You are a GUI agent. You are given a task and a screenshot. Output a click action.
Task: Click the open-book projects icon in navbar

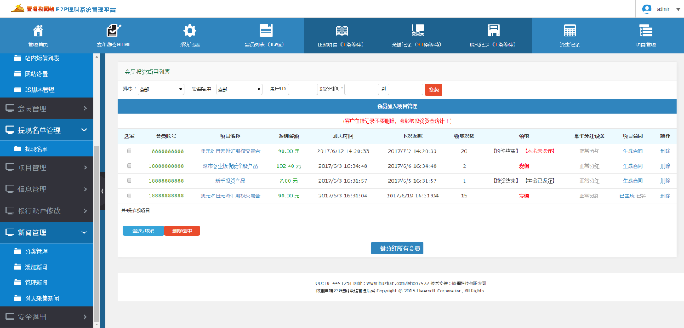pos(341,30)
